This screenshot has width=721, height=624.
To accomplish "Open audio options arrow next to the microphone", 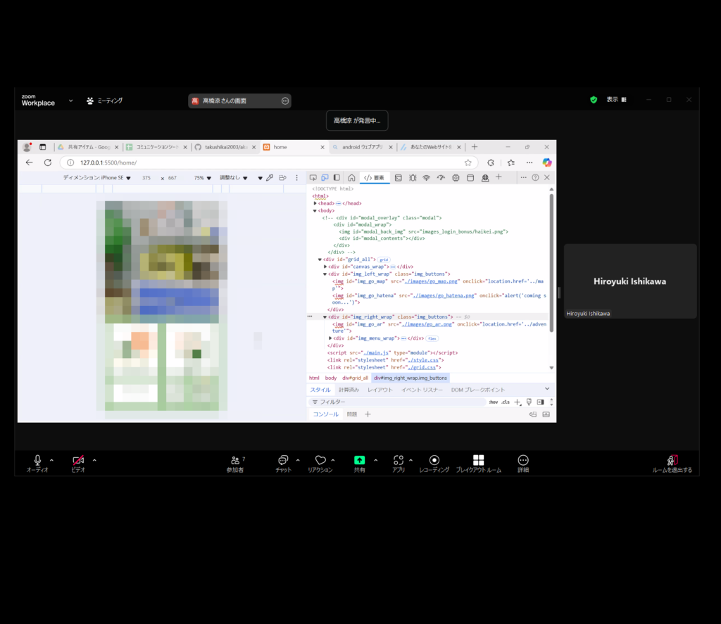I will (51, 460).
